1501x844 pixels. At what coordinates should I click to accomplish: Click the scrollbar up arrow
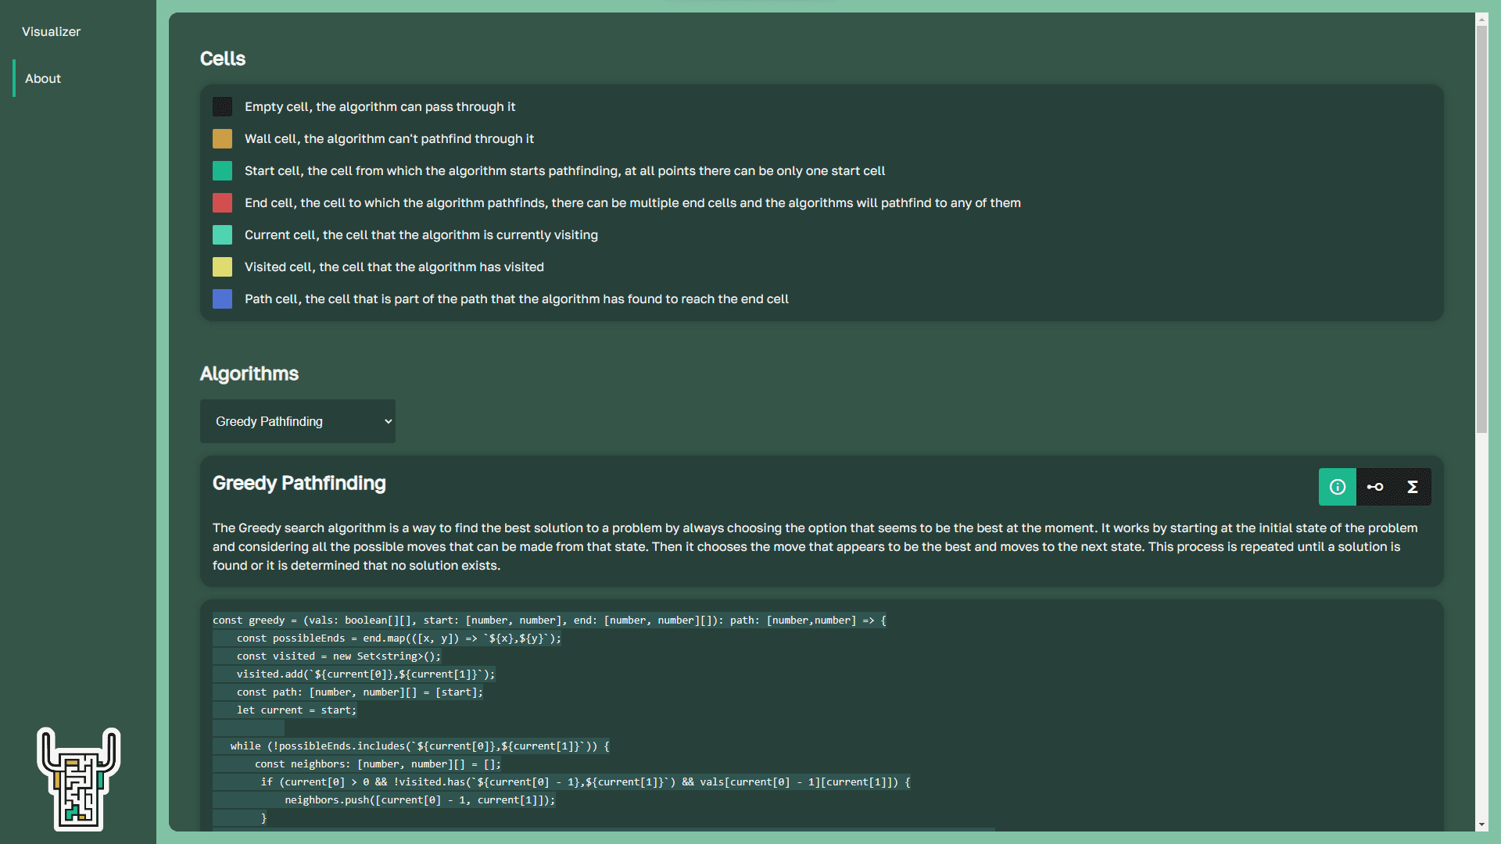(x=1481, y=19)
